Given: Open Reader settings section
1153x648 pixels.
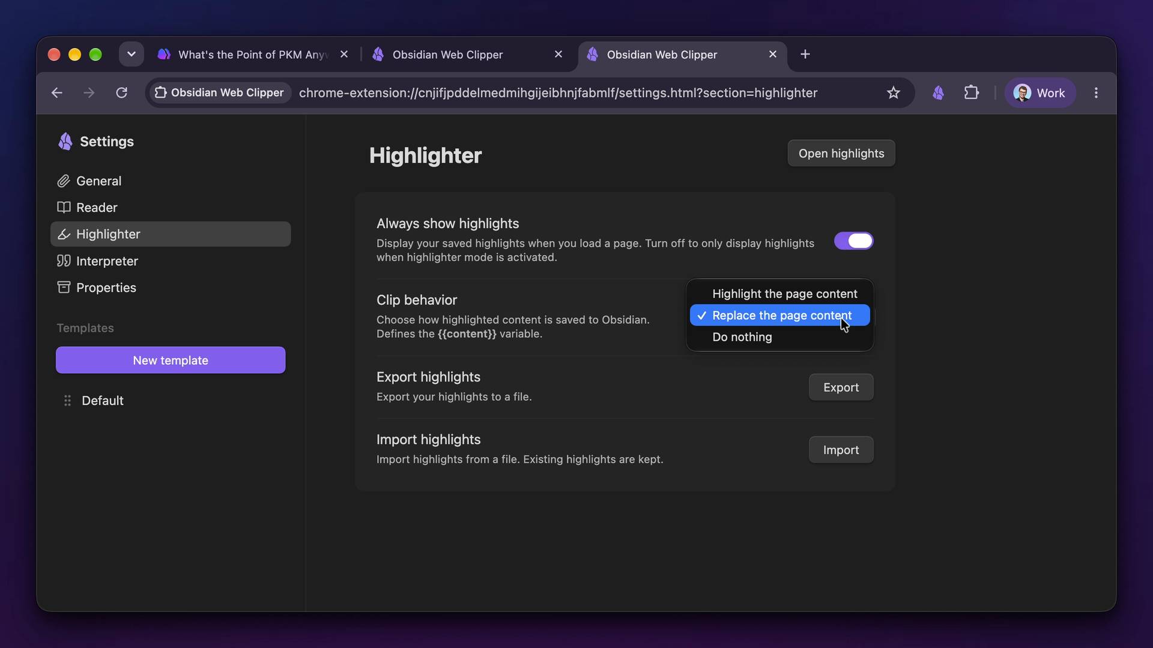Looking at the screenshot, I should coord(171,208).
